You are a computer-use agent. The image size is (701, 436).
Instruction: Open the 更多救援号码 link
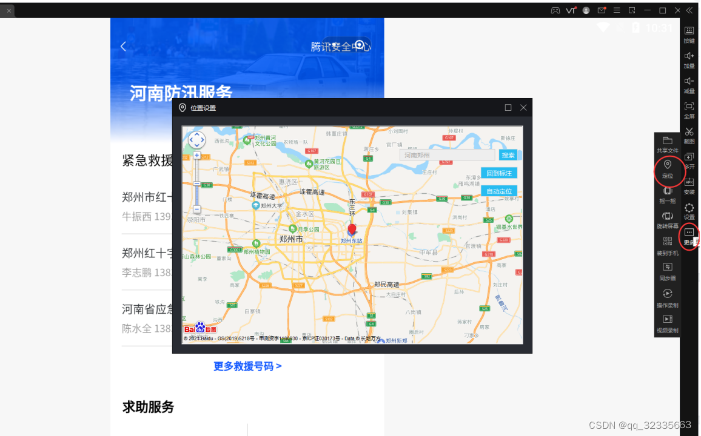click(247, 366)
